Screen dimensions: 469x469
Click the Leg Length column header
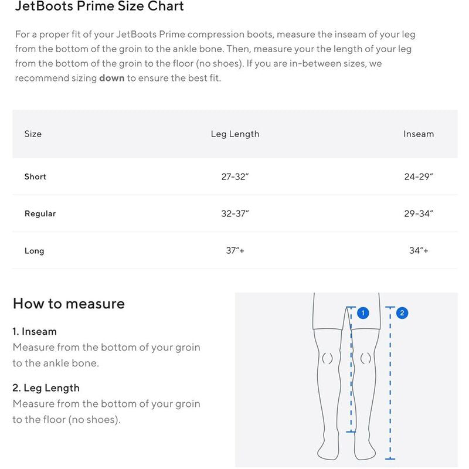point(235,134)
